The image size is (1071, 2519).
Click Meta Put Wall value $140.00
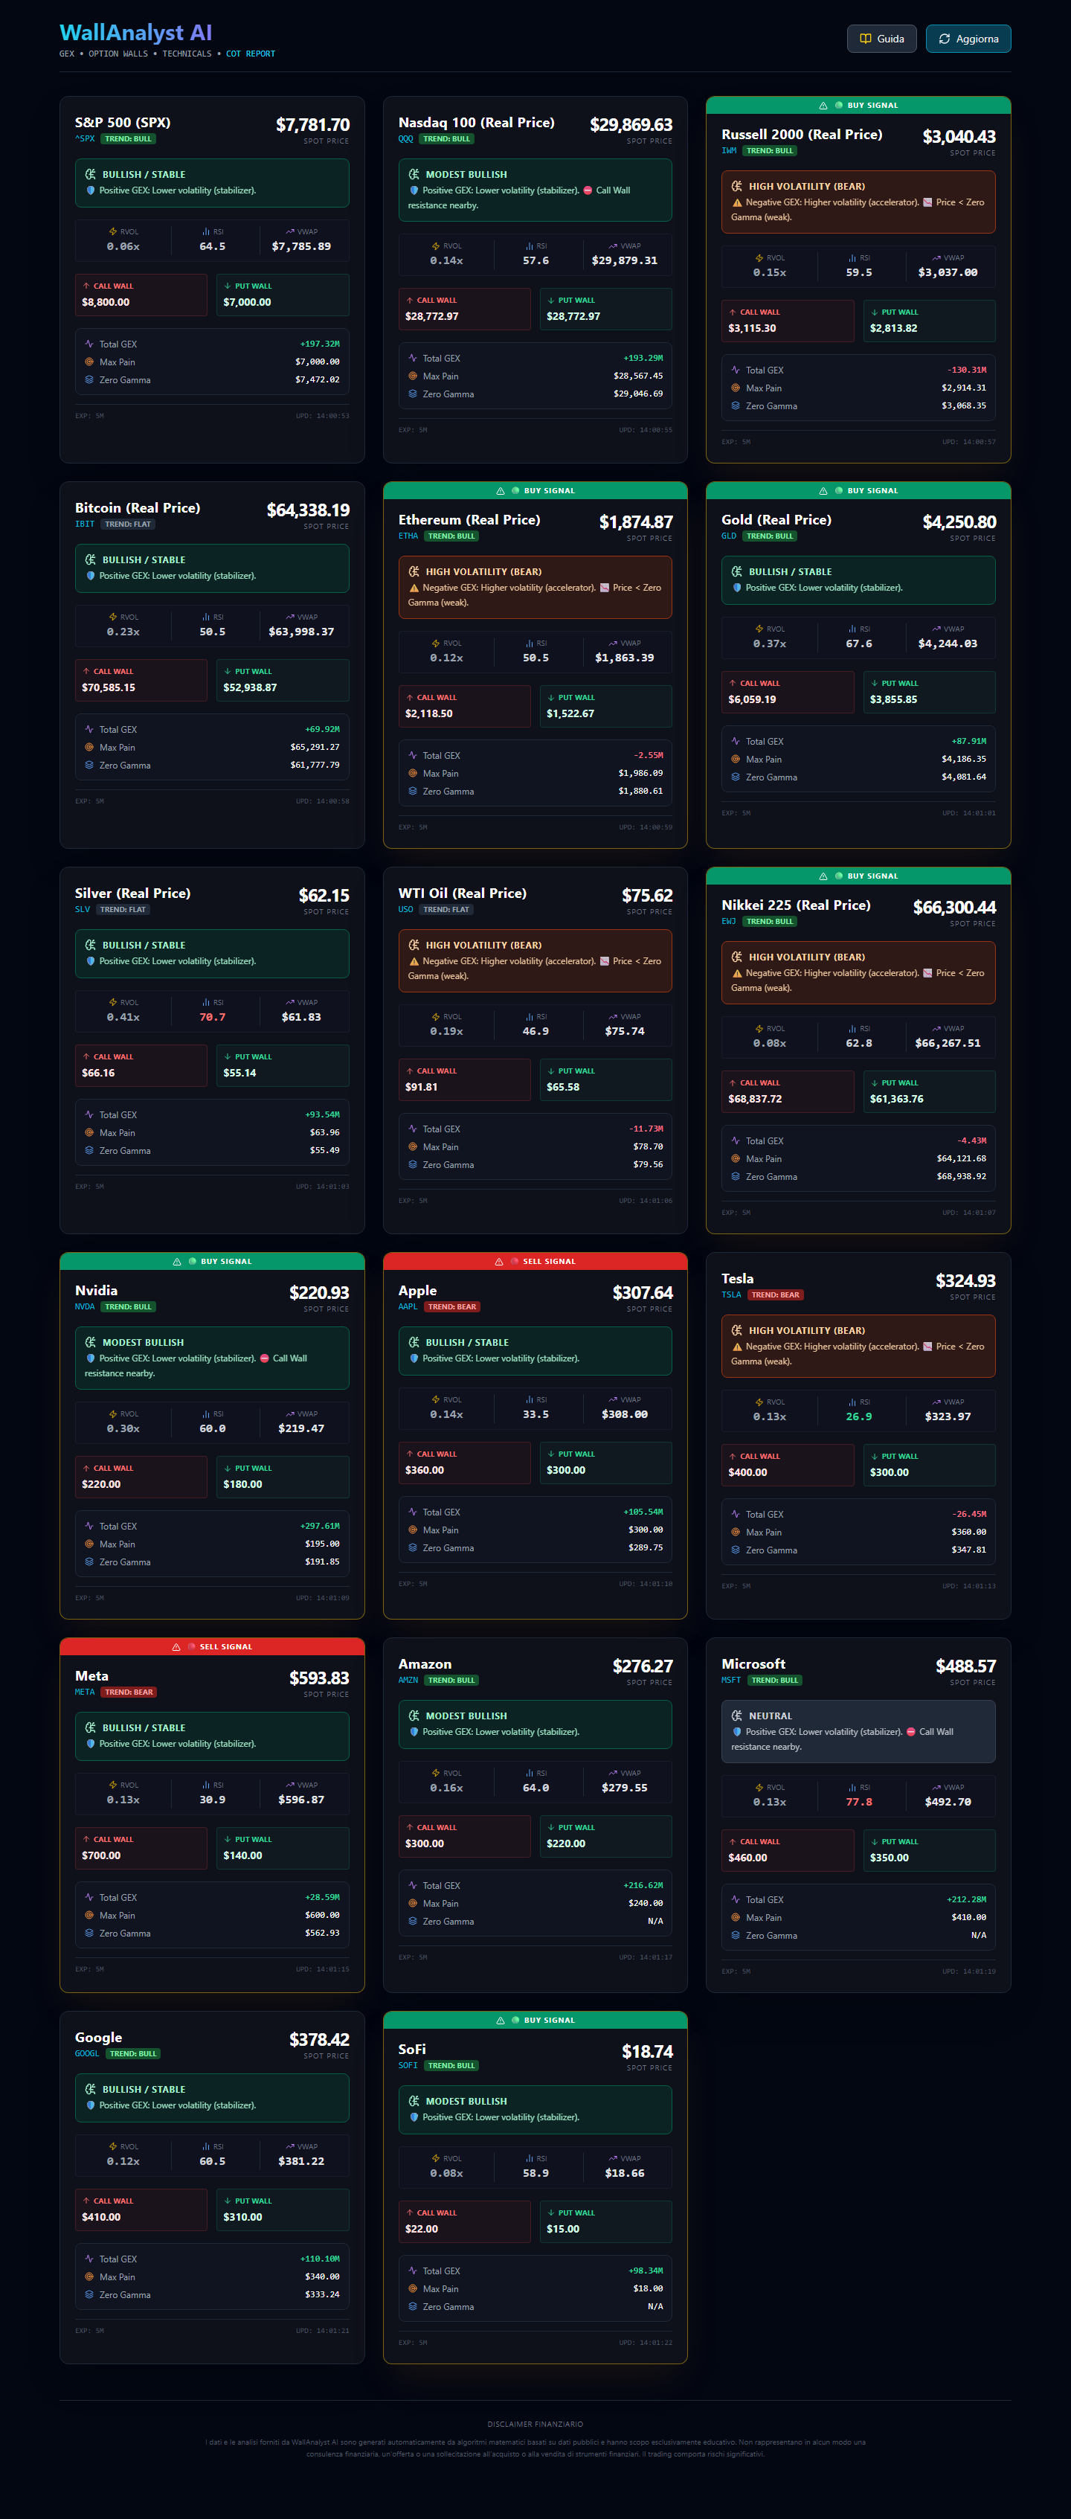[242, 1856]
